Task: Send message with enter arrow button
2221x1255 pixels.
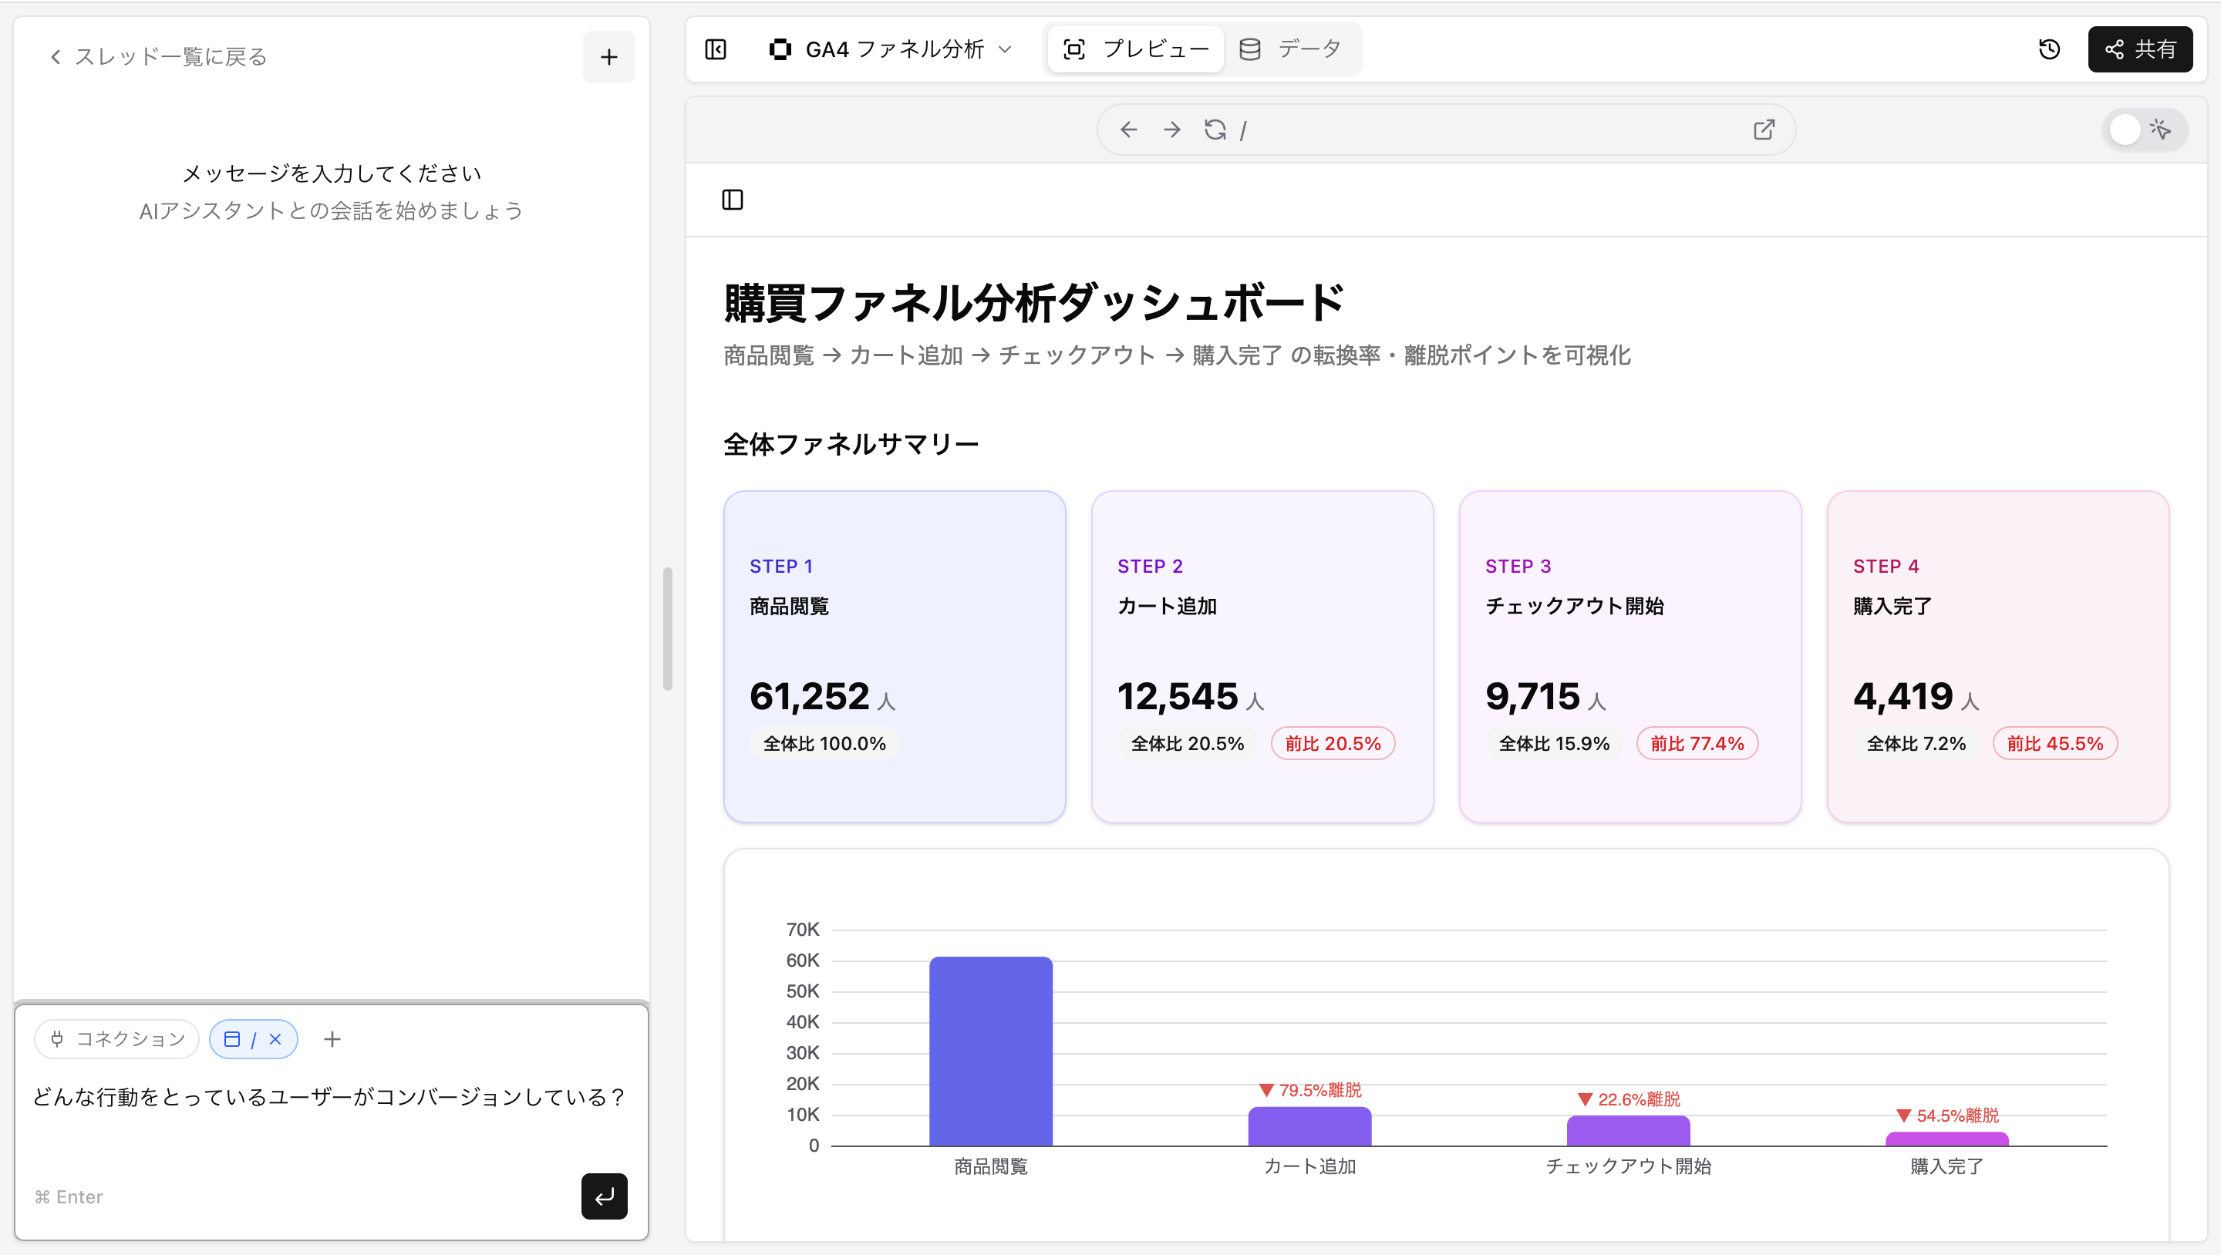Action: coord(604,1196)
